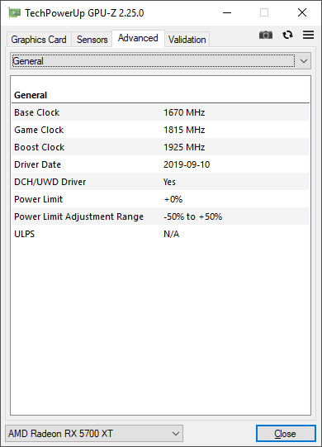Image resolution: width=322 pixels, height=447 pixels.
Task: Click the Close button
Action: [286, 434]
